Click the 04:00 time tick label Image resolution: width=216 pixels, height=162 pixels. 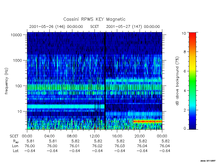coord(49,136)
